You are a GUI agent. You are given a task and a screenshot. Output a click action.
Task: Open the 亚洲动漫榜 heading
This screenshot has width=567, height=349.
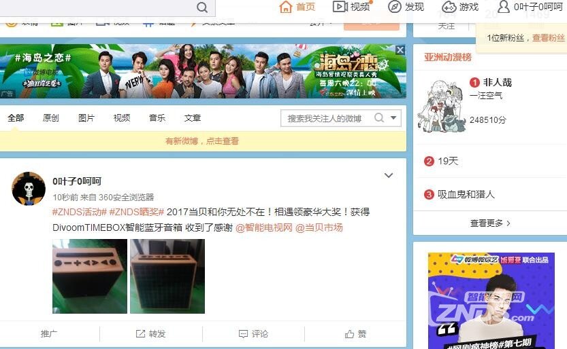tap(448, 57)
